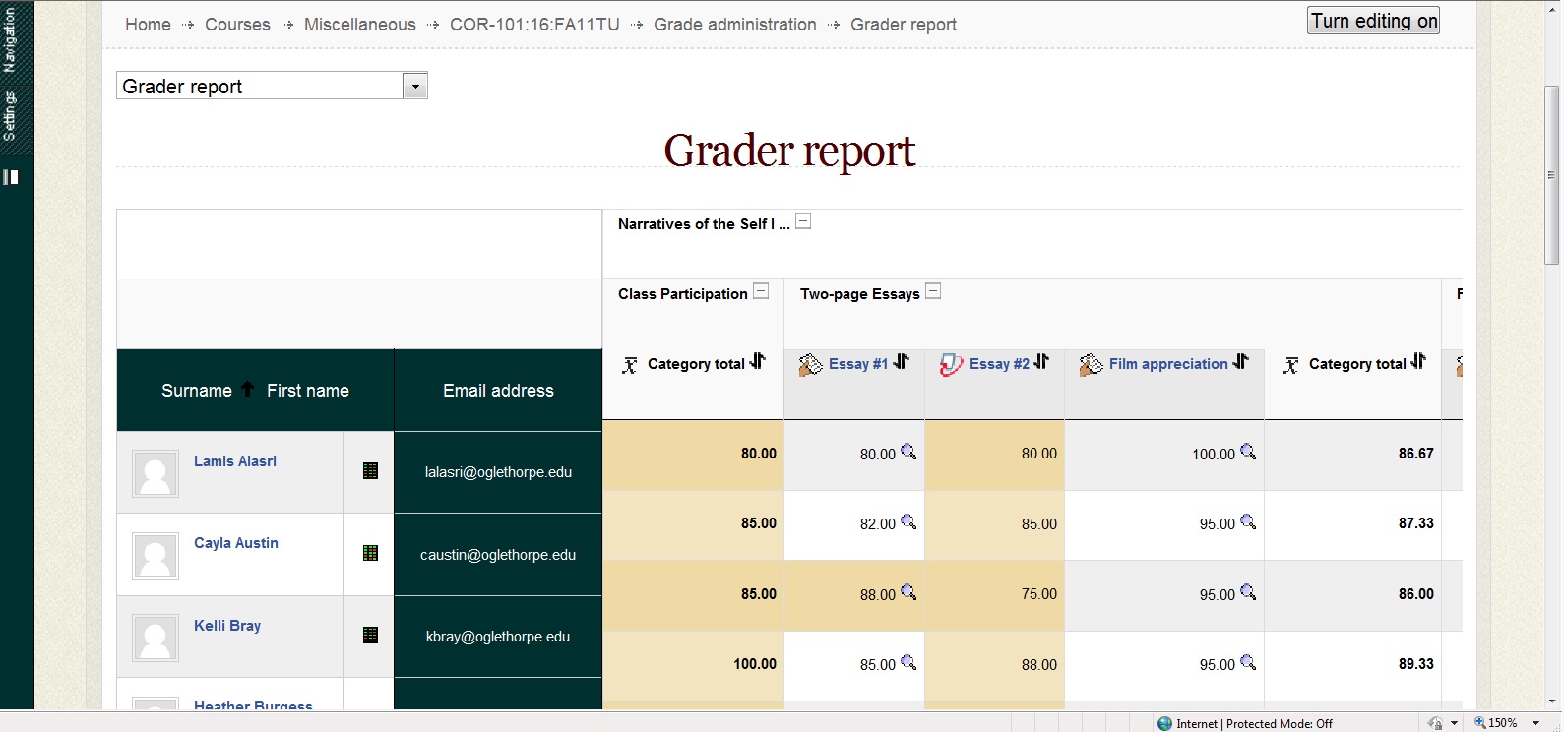Sort by Class Participation category total arrows
This screenshot has width=1564, height=732.
[x=757, y=361]
